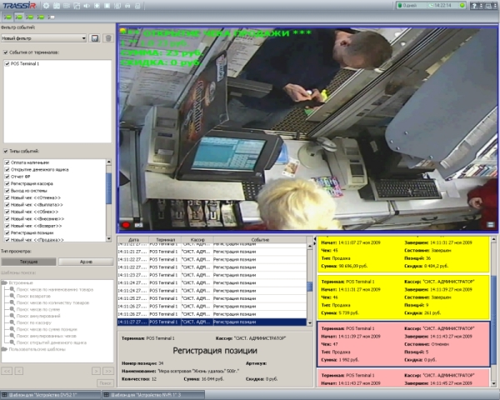
Task: Expand the "Пользовательские шаблоны" folder
Action: click(x=4, y=349)
